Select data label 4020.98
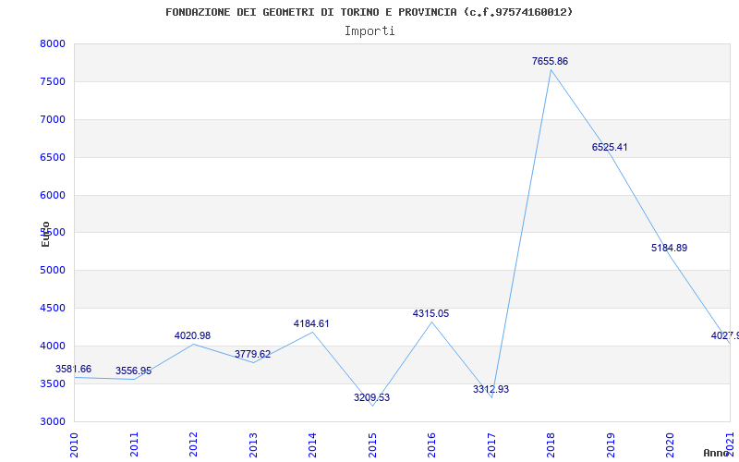 click(x=192, y=335)
